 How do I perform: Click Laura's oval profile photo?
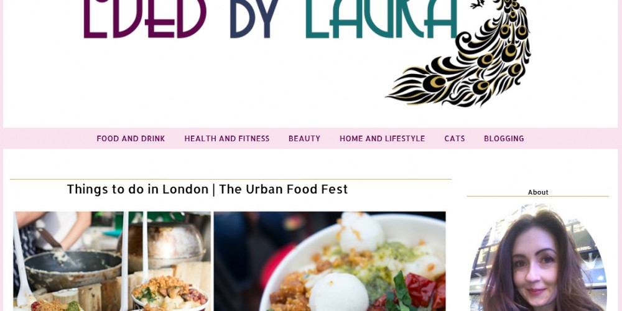538,258
